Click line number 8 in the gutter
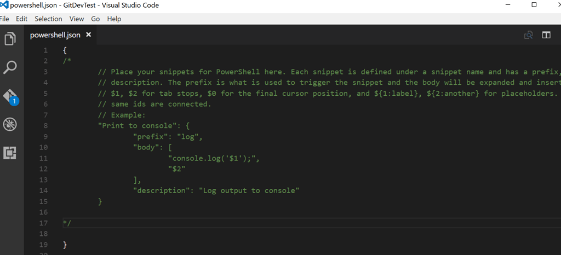Viewport: 561px width, 255px height. click(45, 126)
